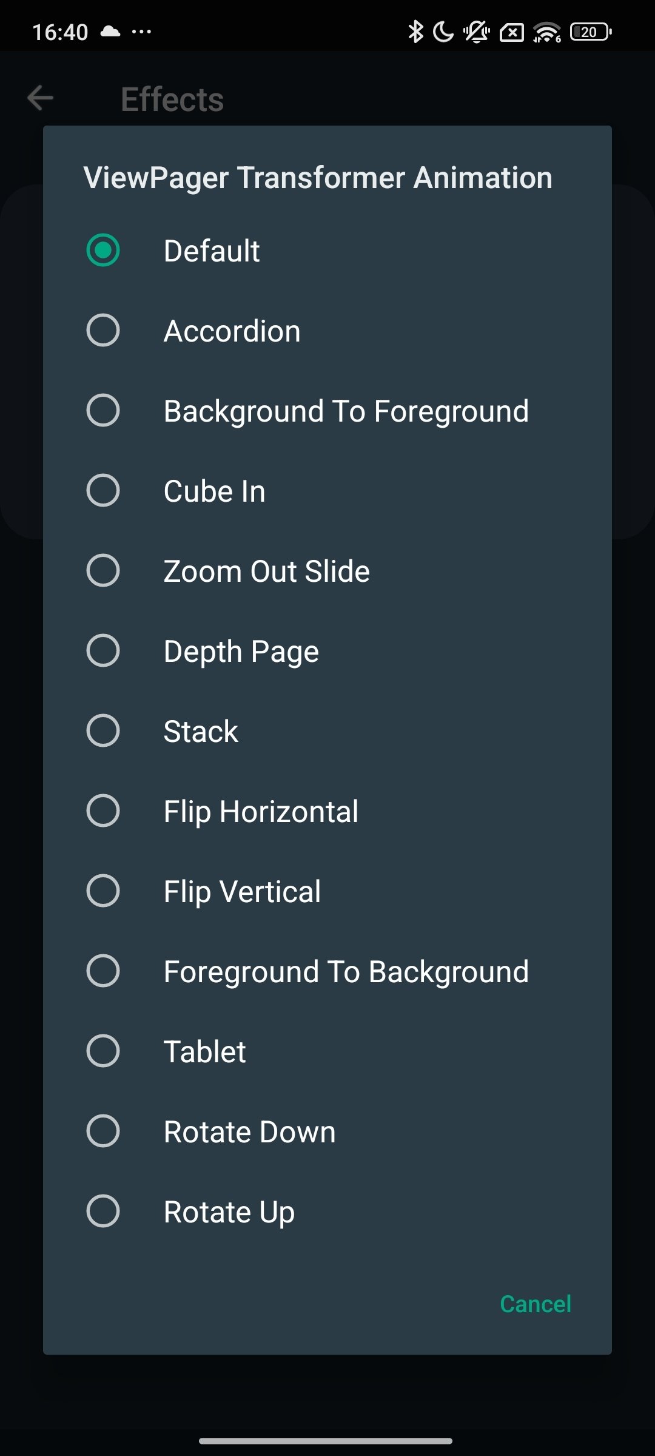Choose Depth Page animation
The image size is (655, 1456).
click(x=327, y=650)
